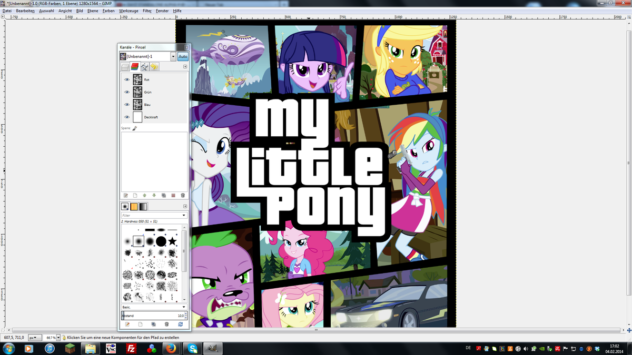The height and width of the screenshot is (355, 632).
Task: Select the Rot channel thumbnail
Action: click(137, 79)
